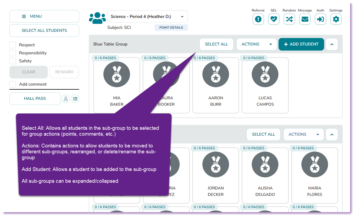Click the person icon beside Hall Pass
Viewport: 355px width, 217px height.
coord(66,99)
